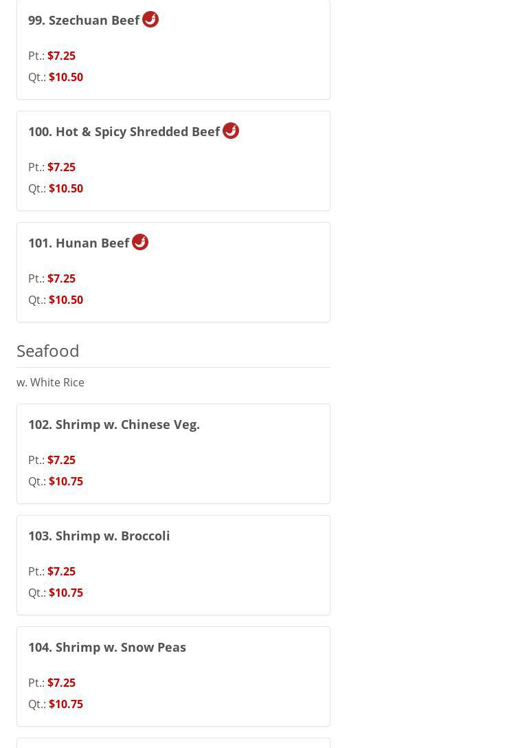
Task: Select Shrimp w. Broccoli quart price $10.75
Action: [66, 593]
